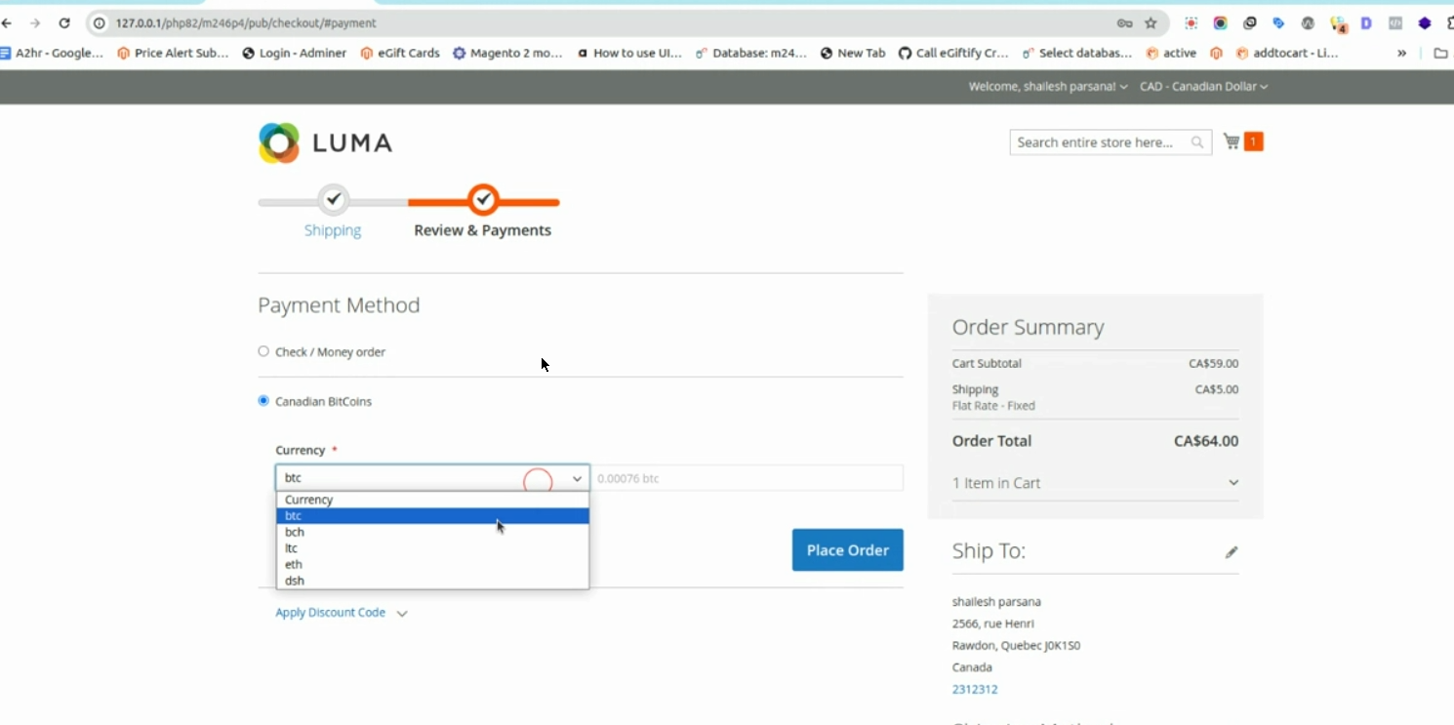Screen dimensions: 1454x725
Task: Click the shopping cart icon
Action: 1232,141
